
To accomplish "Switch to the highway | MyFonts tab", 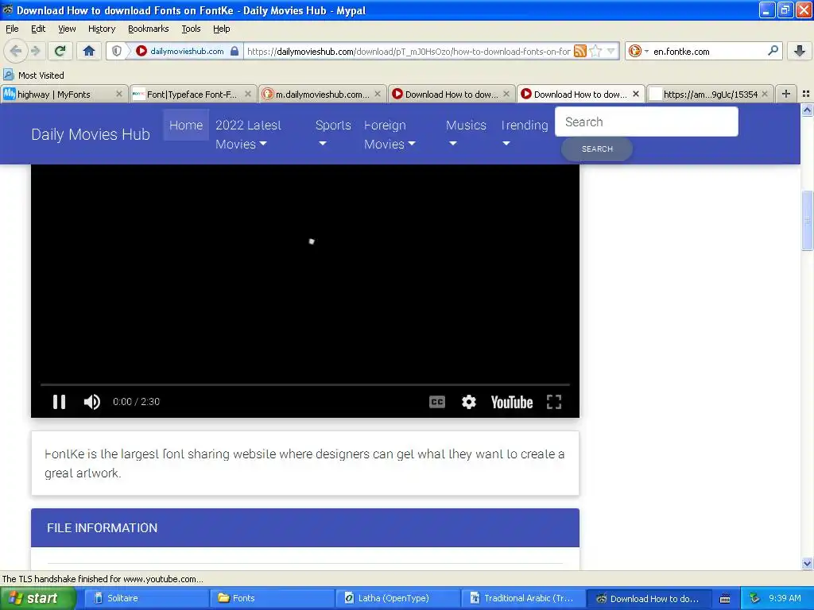I will point(64,94).
